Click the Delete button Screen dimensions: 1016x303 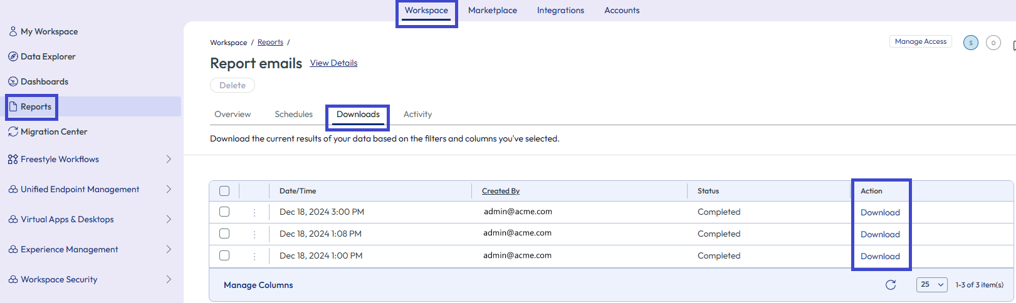pos(233,85)
